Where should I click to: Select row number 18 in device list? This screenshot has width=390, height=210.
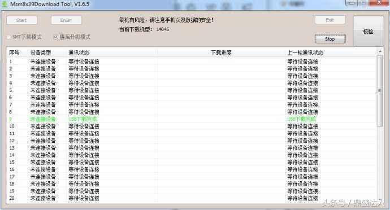191,184
